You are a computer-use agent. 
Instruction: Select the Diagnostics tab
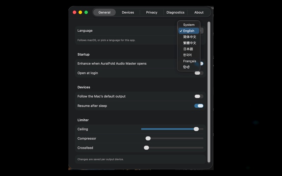[x=175, y=12]
